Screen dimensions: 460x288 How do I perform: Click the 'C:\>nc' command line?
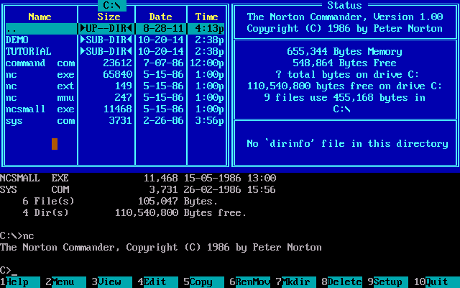coord(17,235)
